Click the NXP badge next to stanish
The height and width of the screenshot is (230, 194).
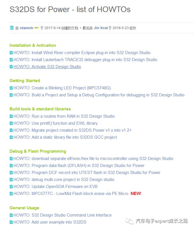click(x=36, y=28)
